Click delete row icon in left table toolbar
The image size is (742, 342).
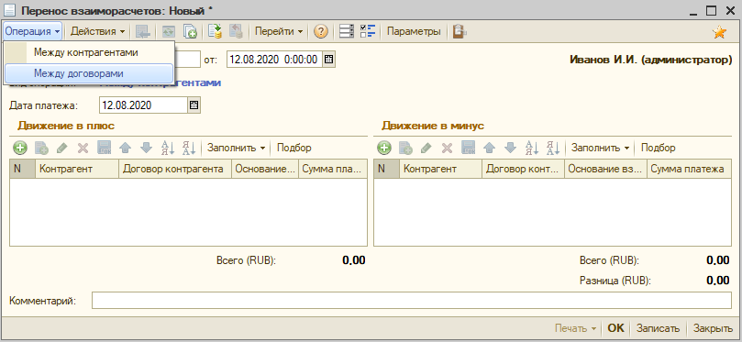(x=83, y=148)
